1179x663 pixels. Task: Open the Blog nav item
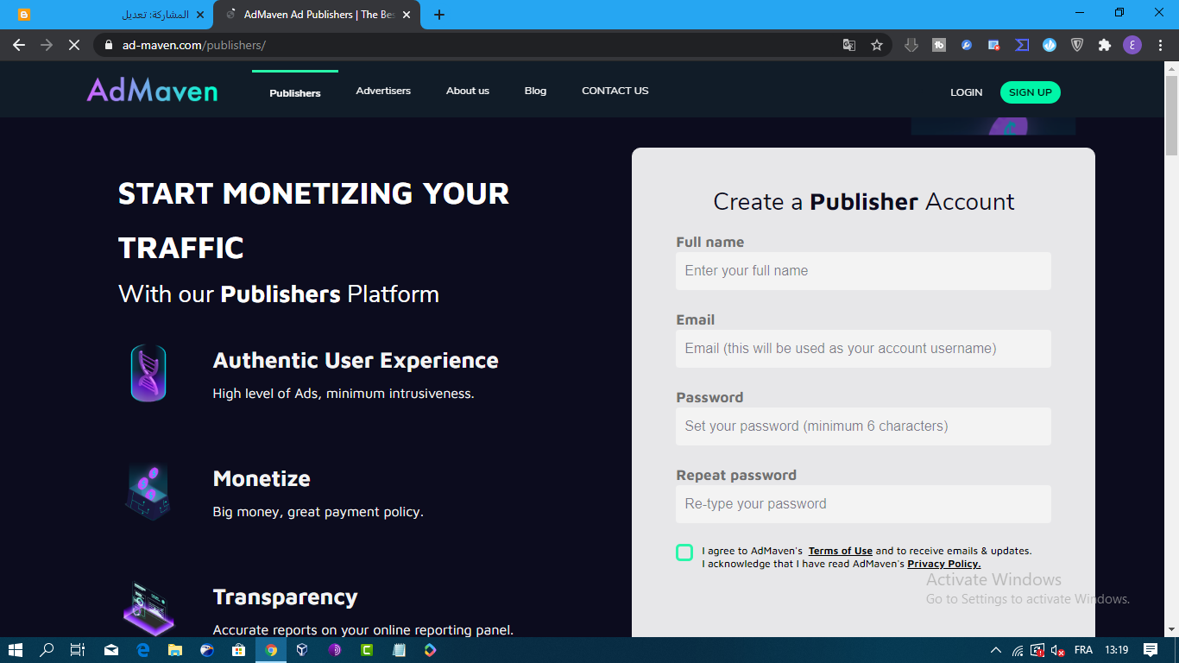pos(535,91)
